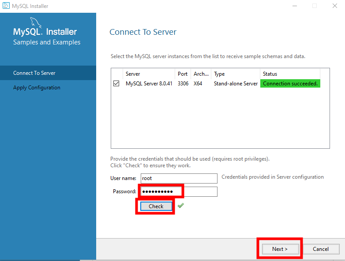Select the MySQL Server 8.0.41 row name
The width and height of the screenshot is (345, 261).
(149, 84)
